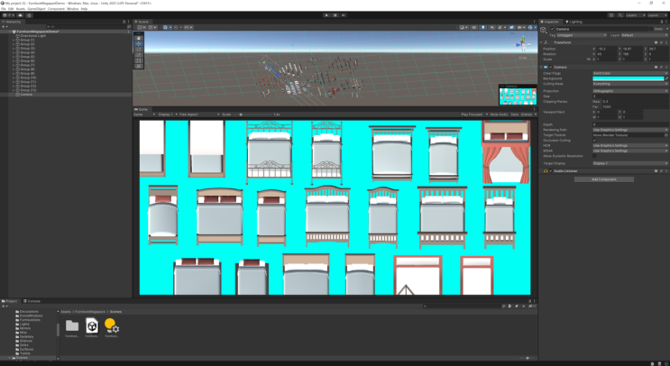The height and width of the screenshot is (366, 670).
Task: Open the Unity Cloud icon
Action: click(20, 15)
